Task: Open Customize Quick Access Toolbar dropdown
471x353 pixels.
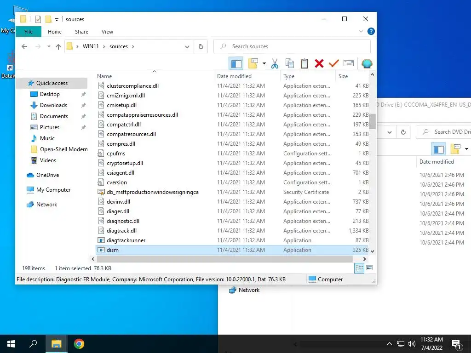Action: [x=57, y=19]
